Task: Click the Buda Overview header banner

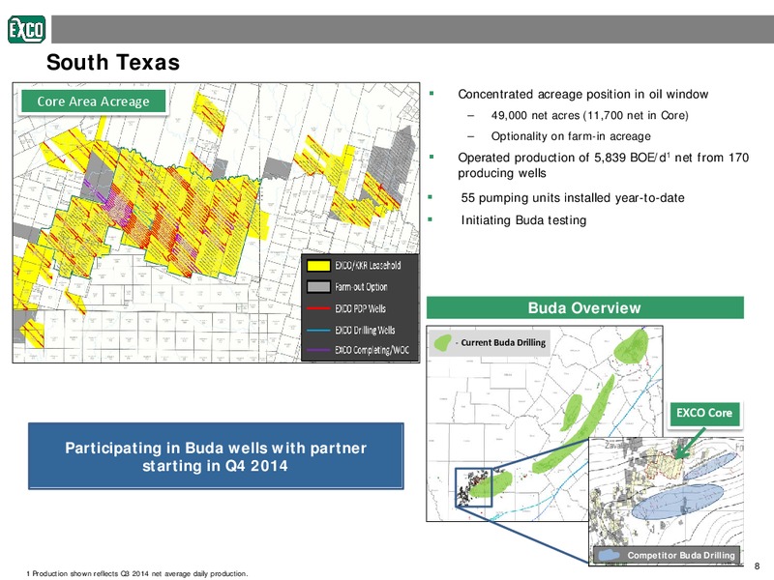Action: click(585, 307)
